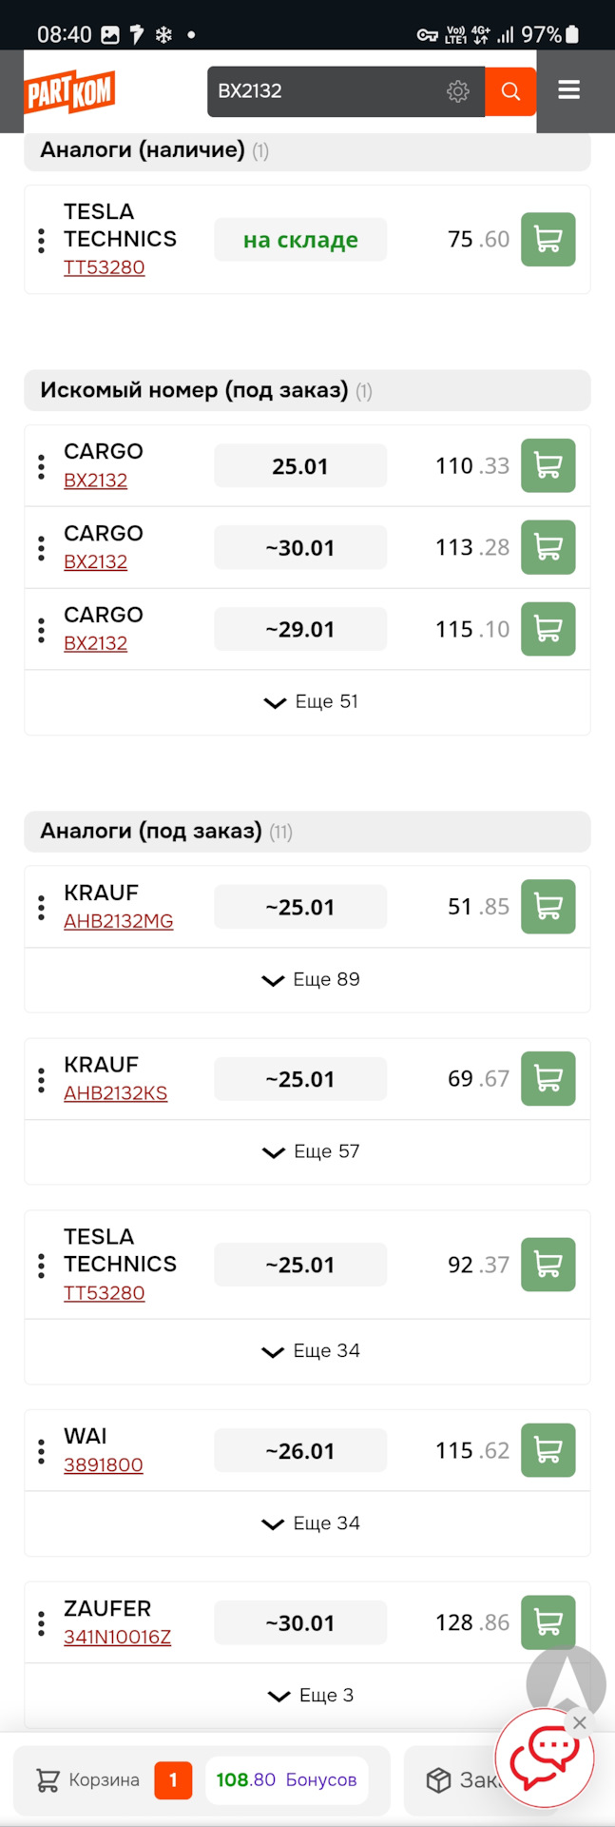Open the hamburger menu

point(568,90)
